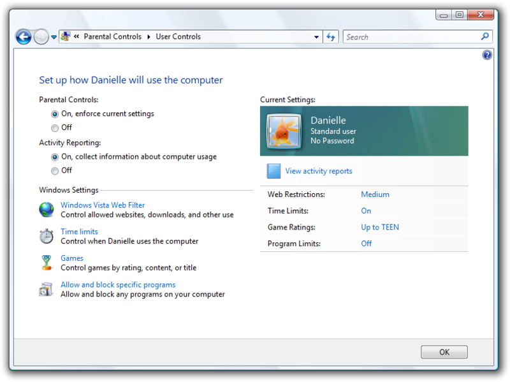Image resolution: width=510 pixels, height=382 pixels.
Task: Expand the breadcrumb chevron before Parental Controls
Action: pyautogui.click(x=76, y=36)
